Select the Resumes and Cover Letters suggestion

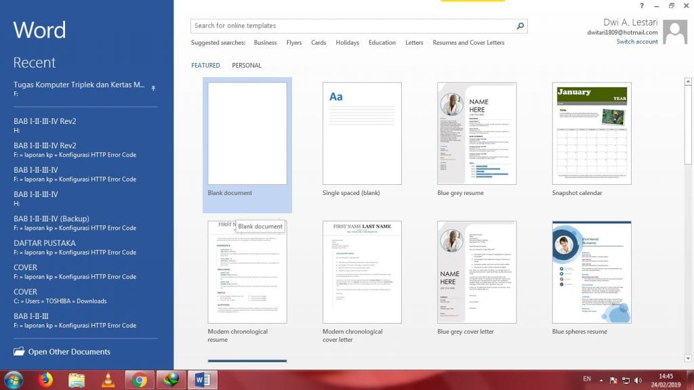coord(468,43)
